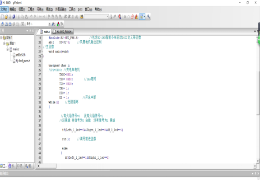
Task: Click the editor vertical scrollbar thumb
Action: click(x=258, y=93)
